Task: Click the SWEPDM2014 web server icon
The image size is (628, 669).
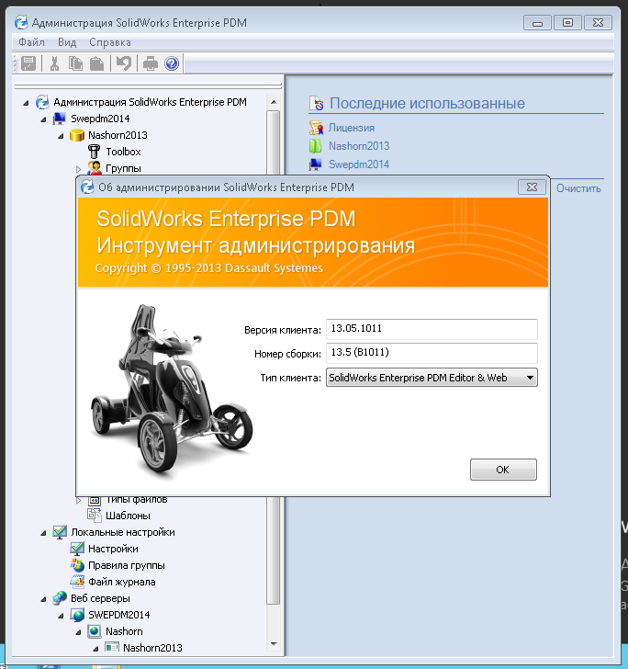Action: [x=77, y=615]
